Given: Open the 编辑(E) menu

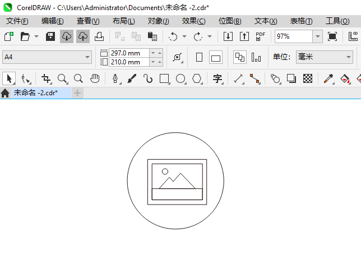Looking at the screenshot, I should (53, 21).
